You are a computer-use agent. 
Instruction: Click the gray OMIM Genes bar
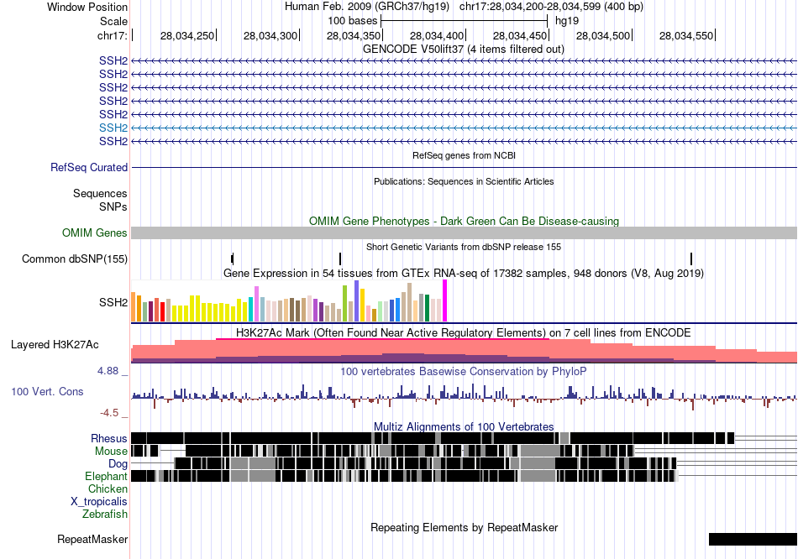464,233
